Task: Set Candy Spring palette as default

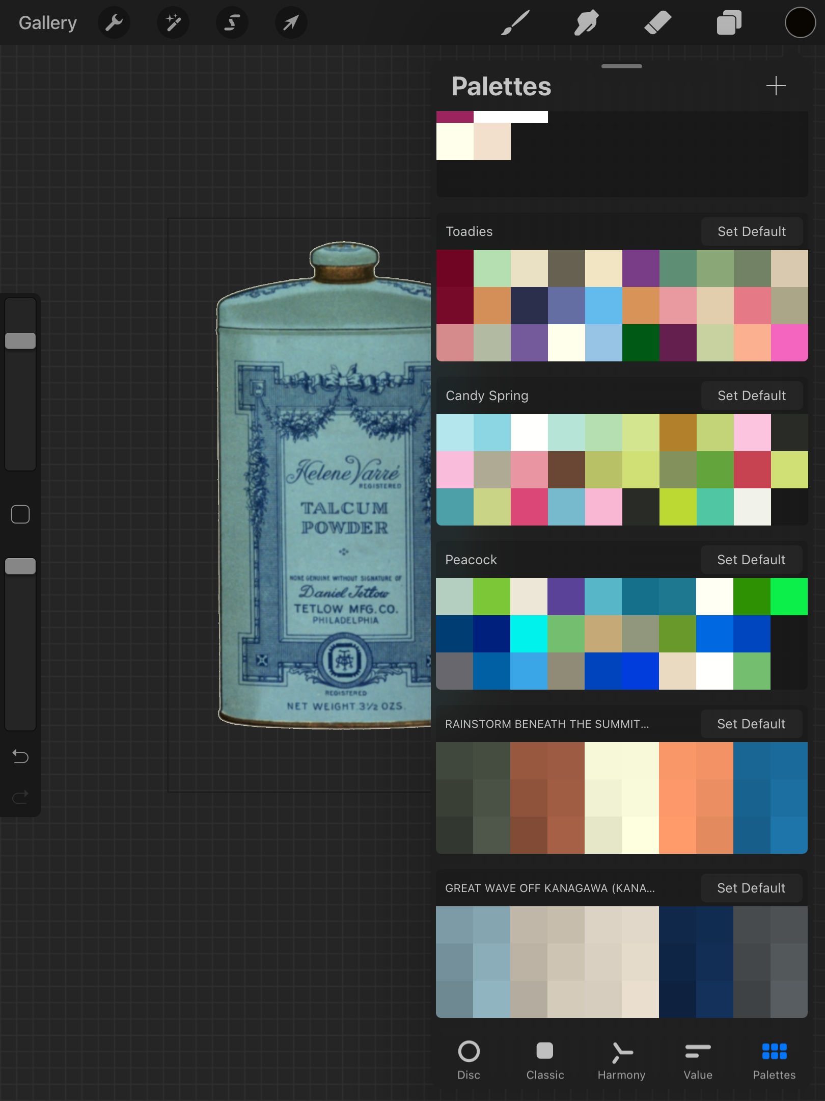Action: 752,396
